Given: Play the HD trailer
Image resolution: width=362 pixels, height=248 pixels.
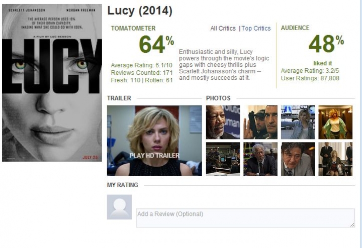Looking at the screenshot, I should [x=154, y=141].
